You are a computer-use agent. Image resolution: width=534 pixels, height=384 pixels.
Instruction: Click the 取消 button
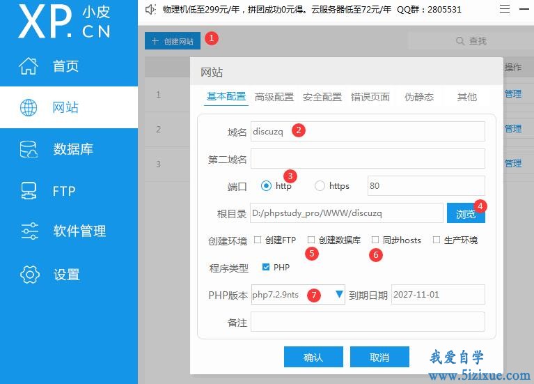pos(379,357)
